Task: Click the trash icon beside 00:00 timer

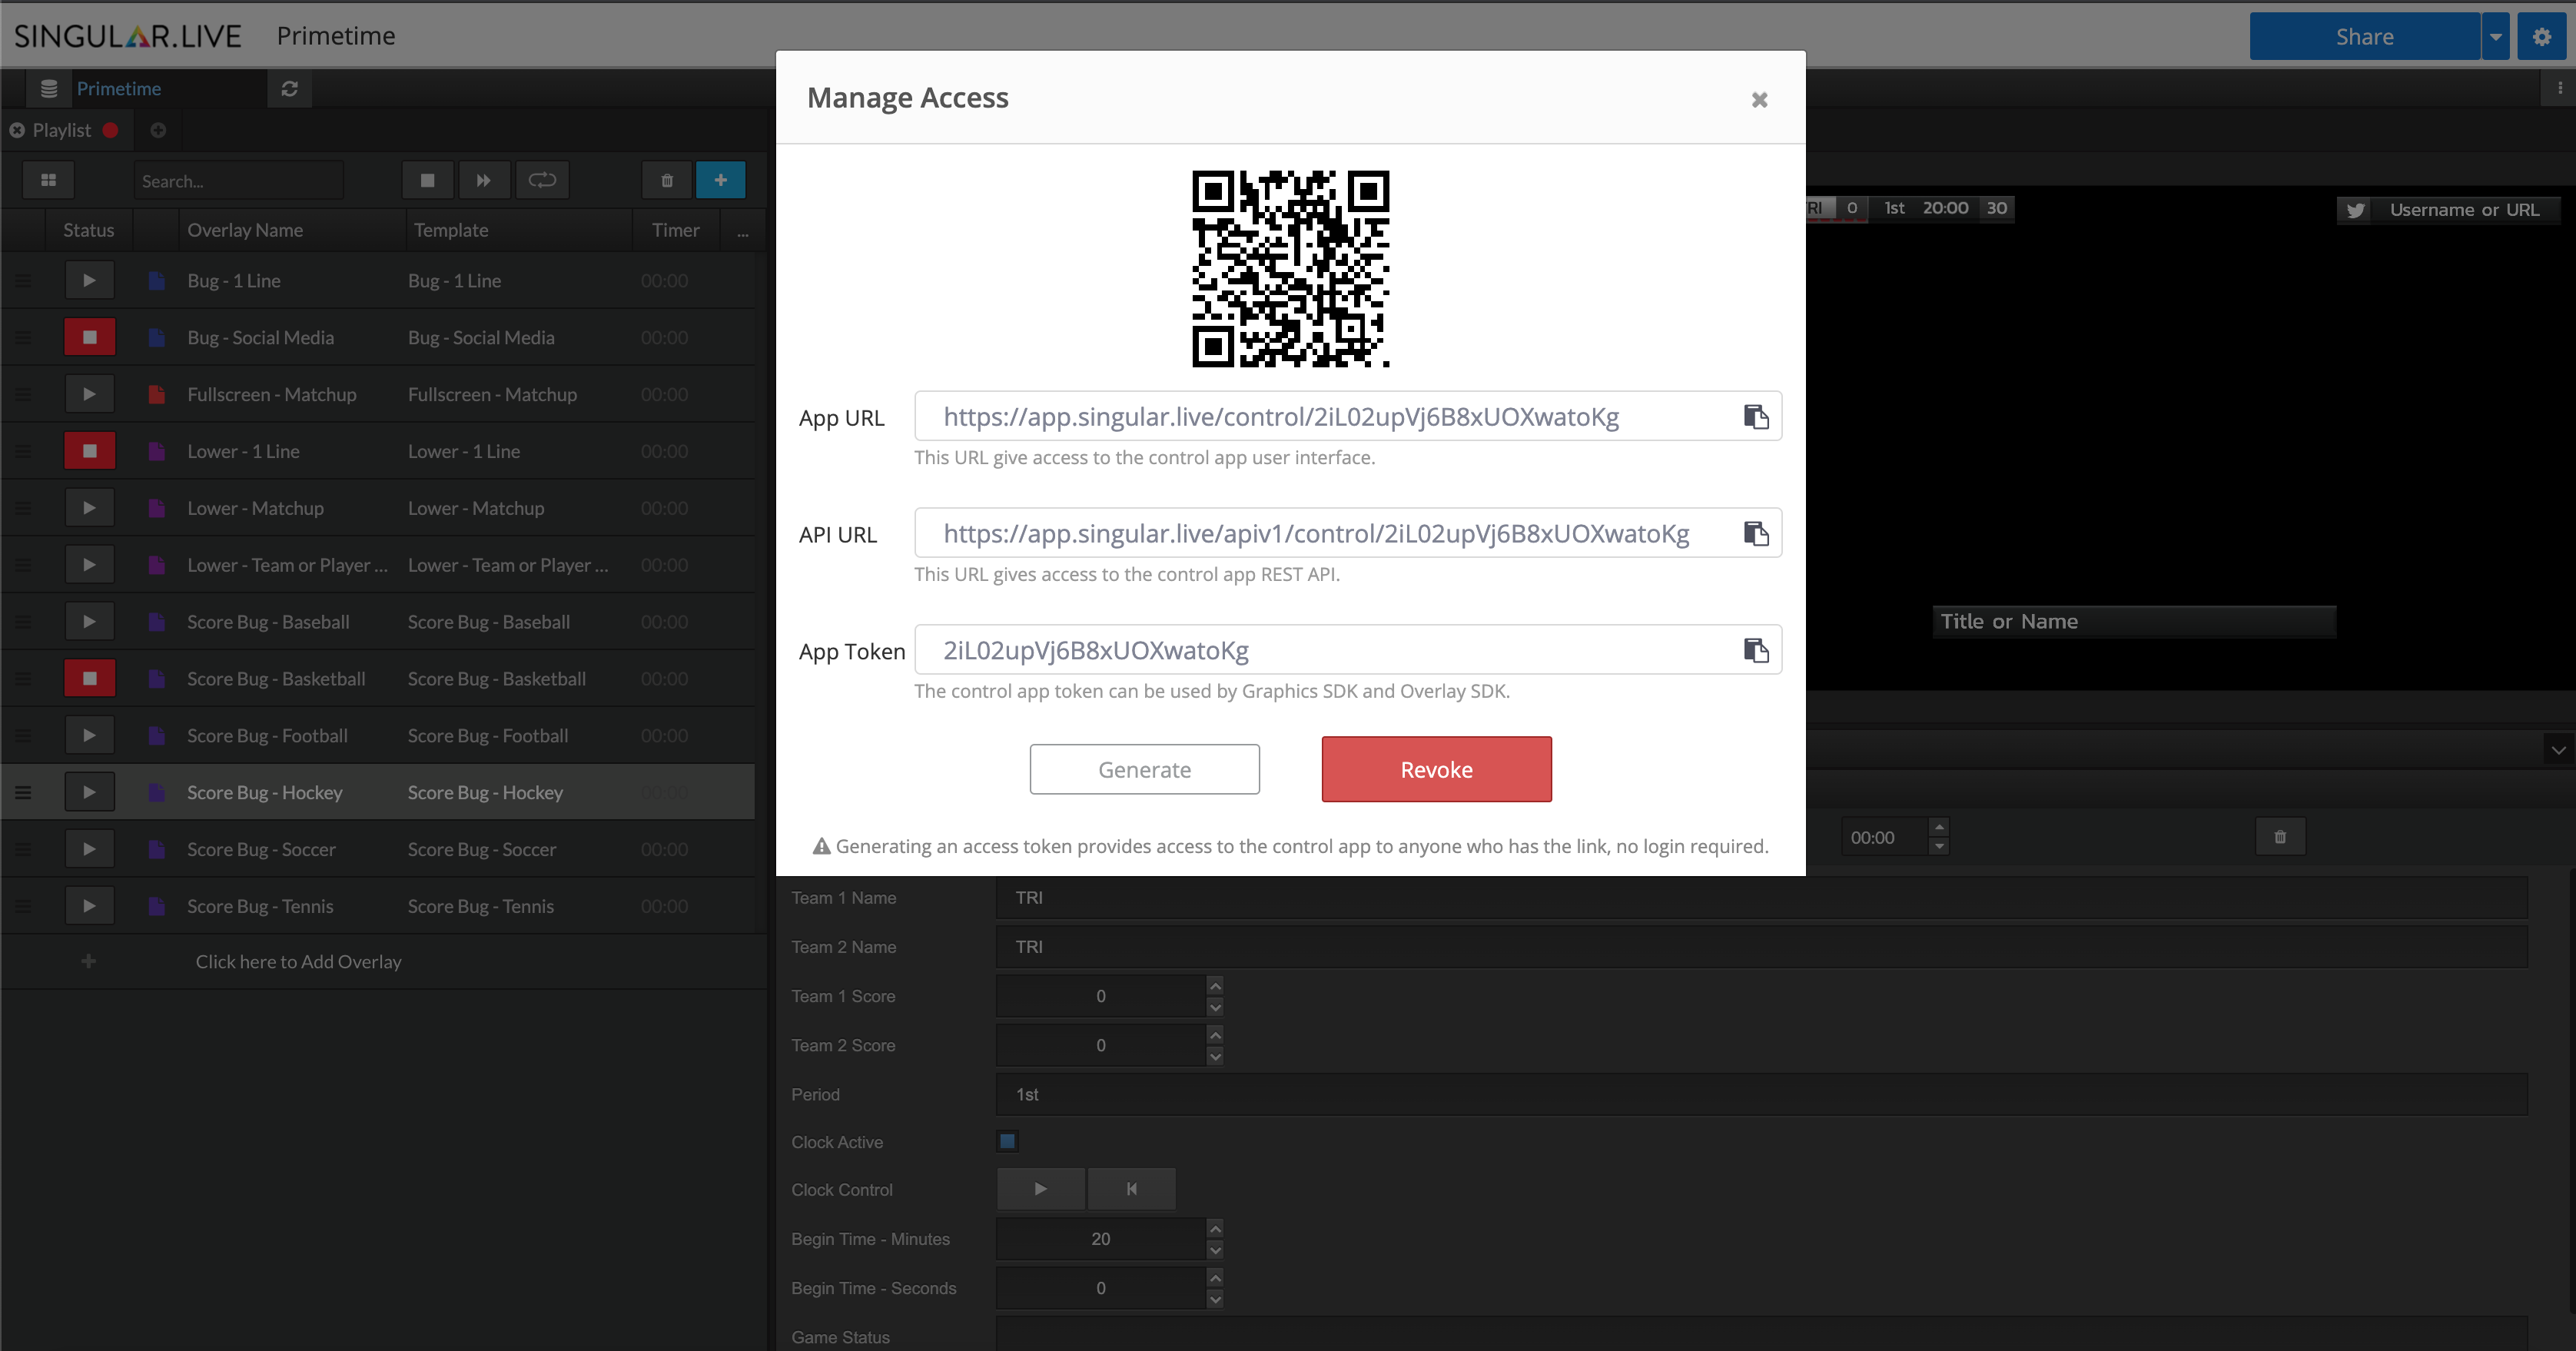Action: tap(2280, 837)
